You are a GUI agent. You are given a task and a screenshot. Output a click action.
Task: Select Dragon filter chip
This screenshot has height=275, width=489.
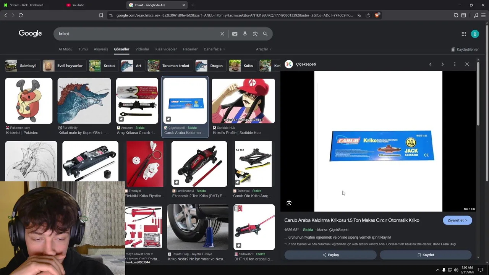tap(210, 66)
